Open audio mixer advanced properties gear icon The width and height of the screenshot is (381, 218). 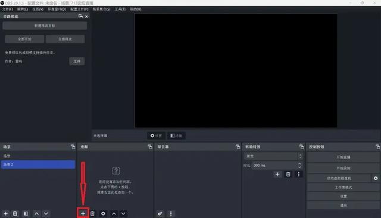click(x=160, y=213)
